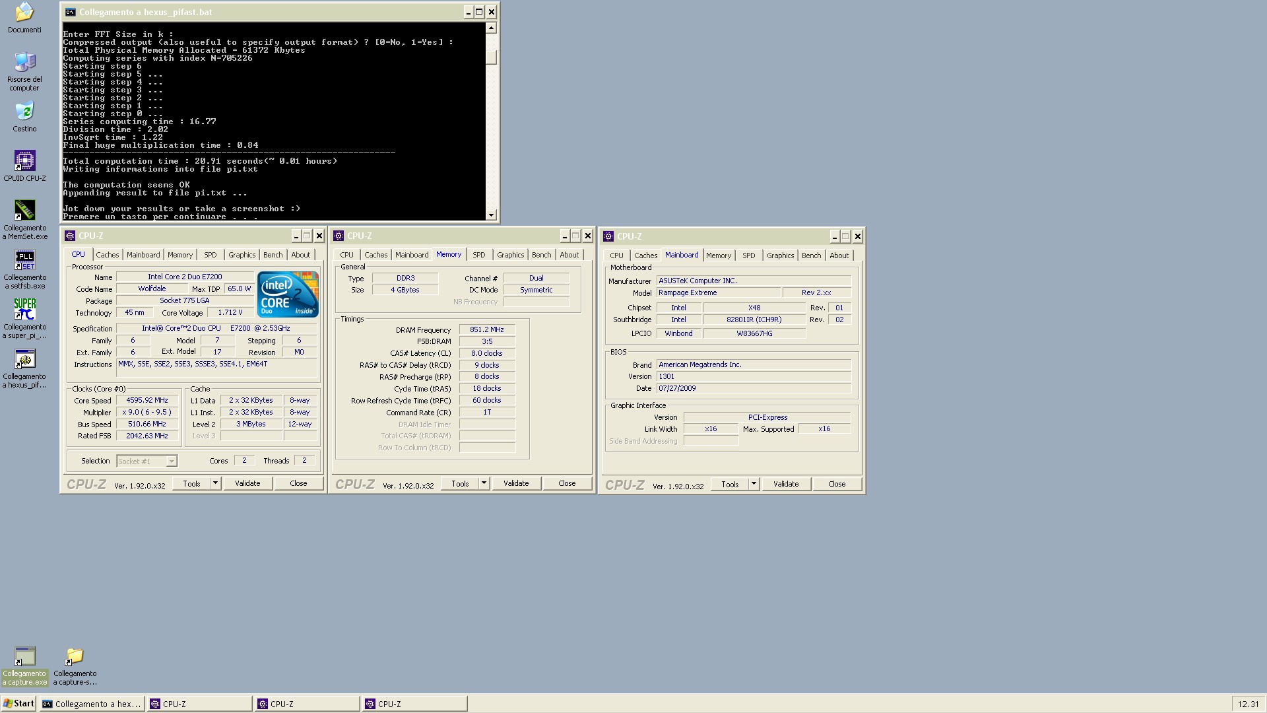The image size is (1267, 713).
Task: Click the Bus Speed value 510.66 MHz
Action: coord(147,424)
